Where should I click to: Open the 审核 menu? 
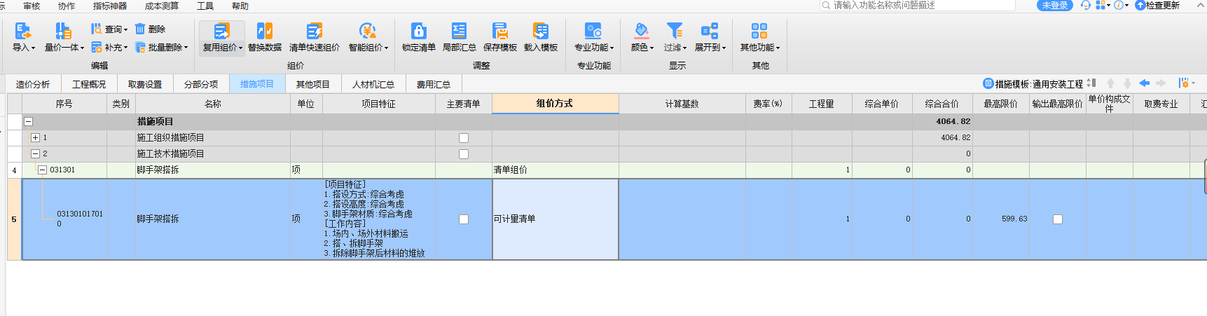point(32,6)
